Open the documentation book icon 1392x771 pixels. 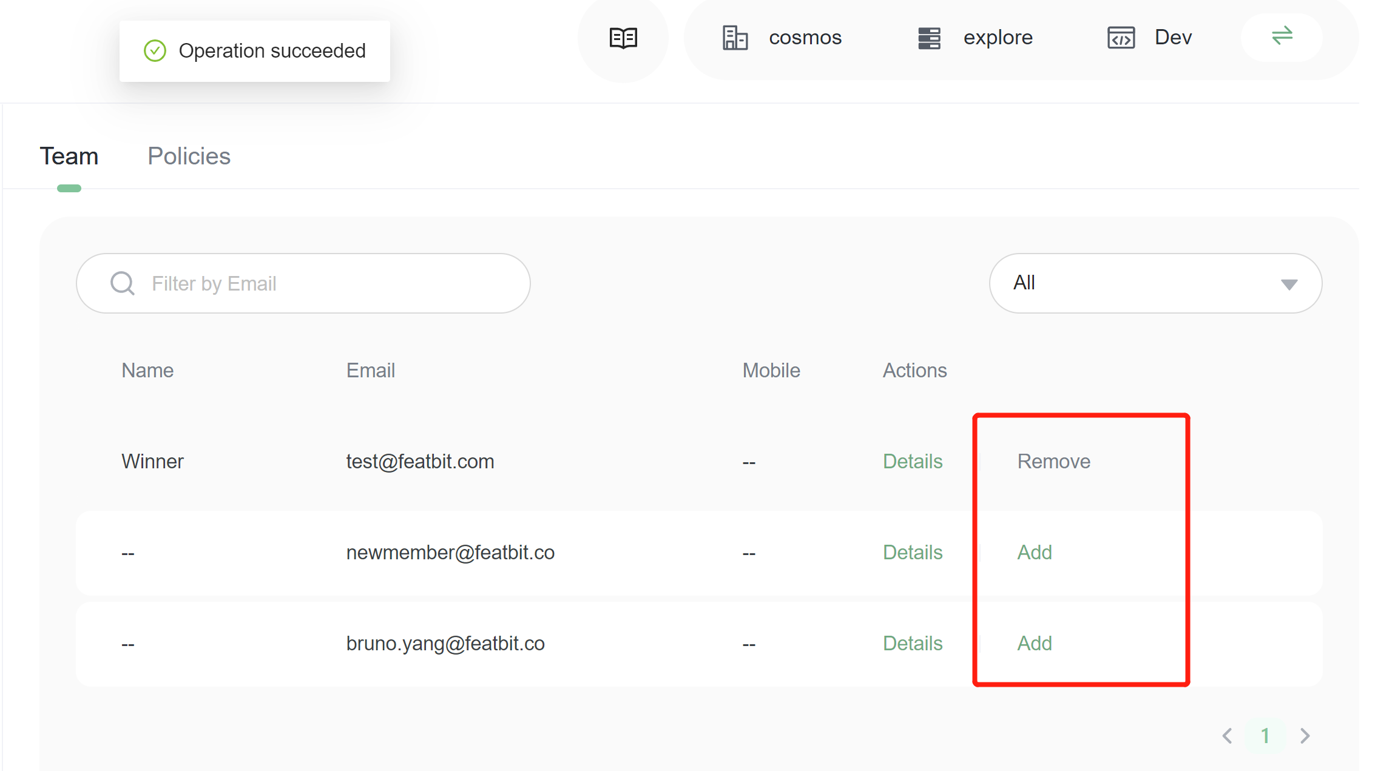click(x=623, y=38)
